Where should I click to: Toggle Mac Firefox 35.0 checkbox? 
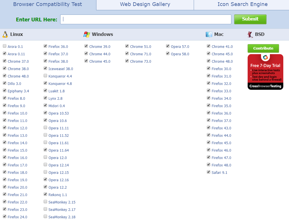coord(209,105)
